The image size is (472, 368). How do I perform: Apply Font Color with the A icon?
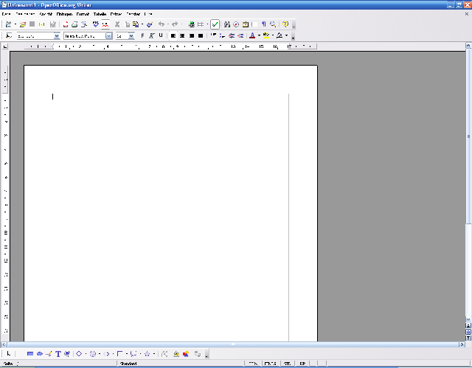pyautogui.click(x=252, y=36)
